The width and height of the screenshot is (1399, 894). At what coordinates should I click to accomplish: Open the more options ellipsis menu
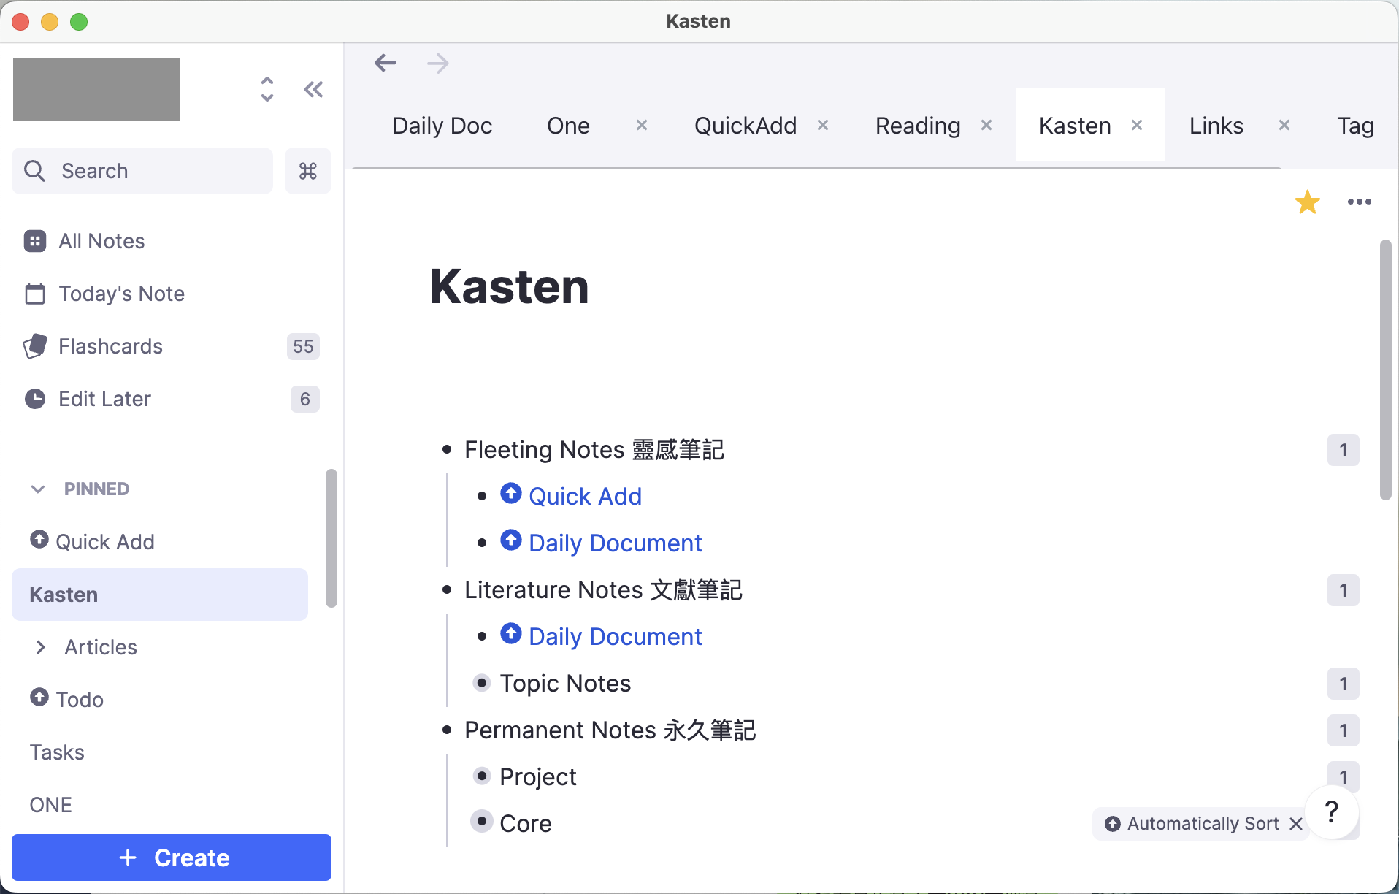(x=1358, y=202)
